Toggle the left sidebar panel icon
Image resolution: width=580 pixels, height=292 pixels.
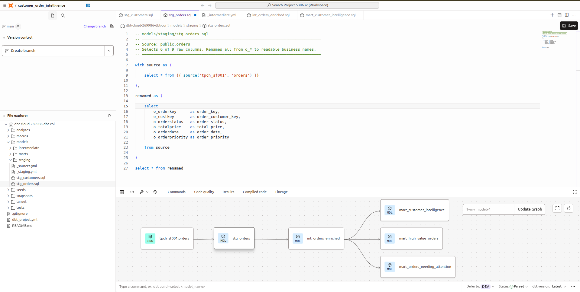tap(88, 5)
